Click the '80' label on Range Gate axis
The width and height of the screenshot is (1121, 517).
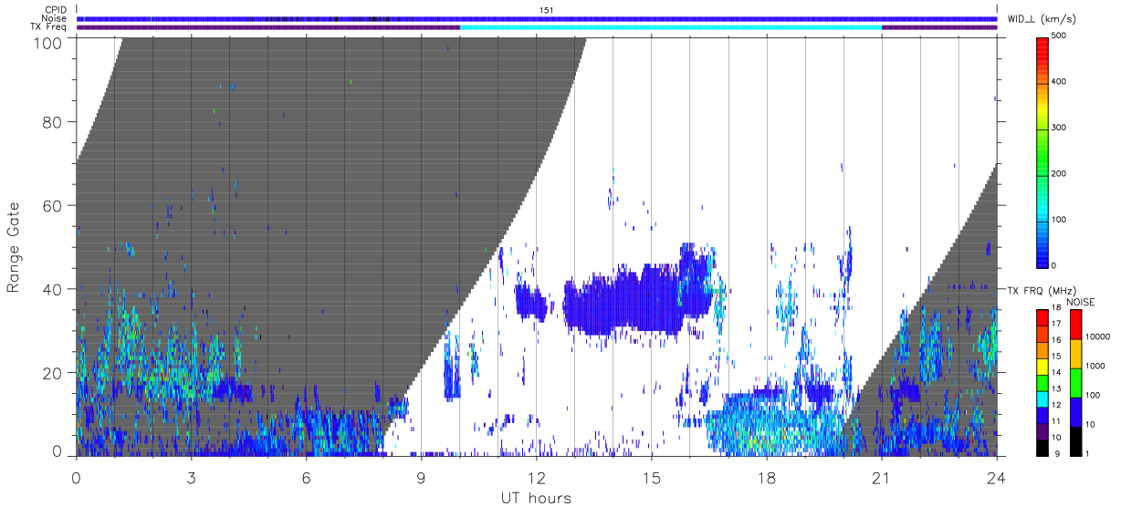(x=54, y=121)
